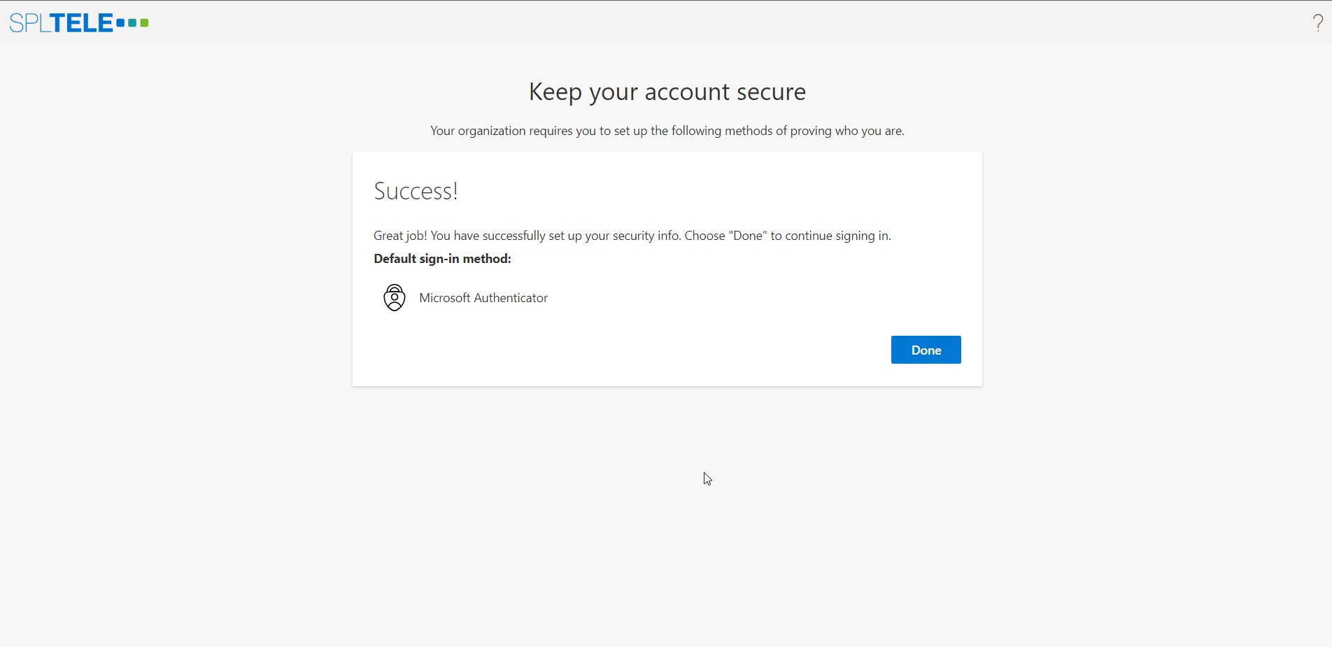This screenshot has width=1332, height=647.
Task: Click the SPLTELE logo
Action: (79, 23)
